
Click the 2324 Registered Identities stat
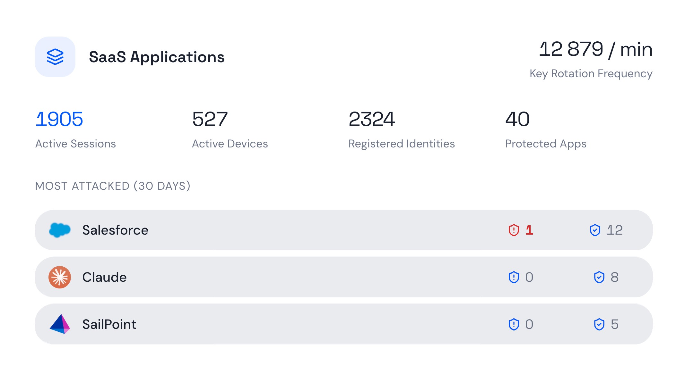click(371, 119)
